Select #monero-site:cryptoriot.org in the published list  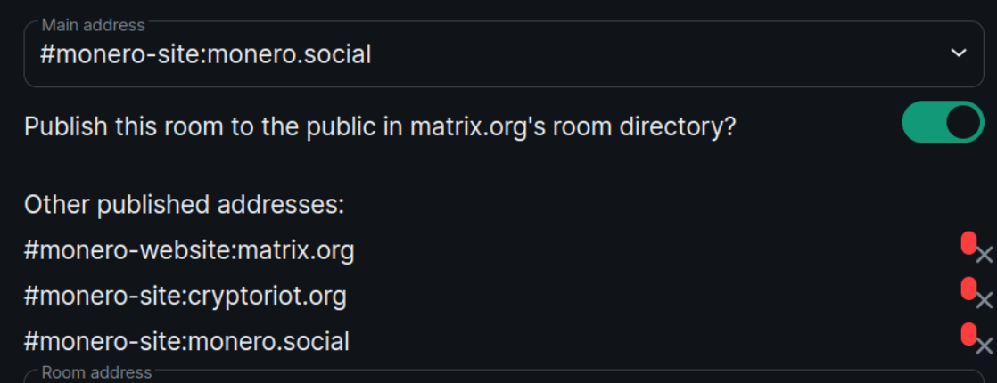[x=185, y=296]
